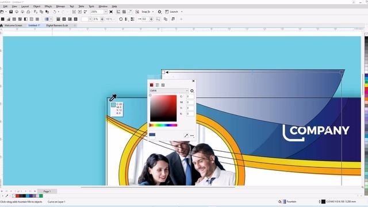Open the zoom level dropdown
This screenshot has width=368, height=207.
[106, 11]
